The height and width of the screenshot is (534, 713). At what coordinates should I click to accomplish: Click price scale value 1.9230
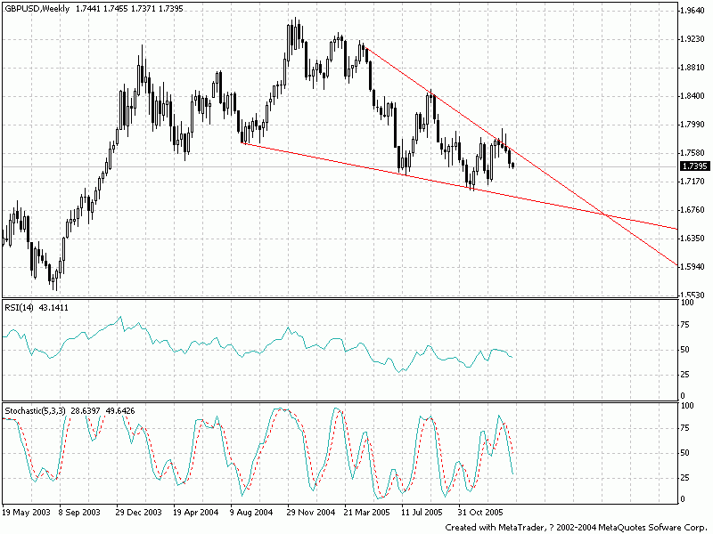(693, 39)
